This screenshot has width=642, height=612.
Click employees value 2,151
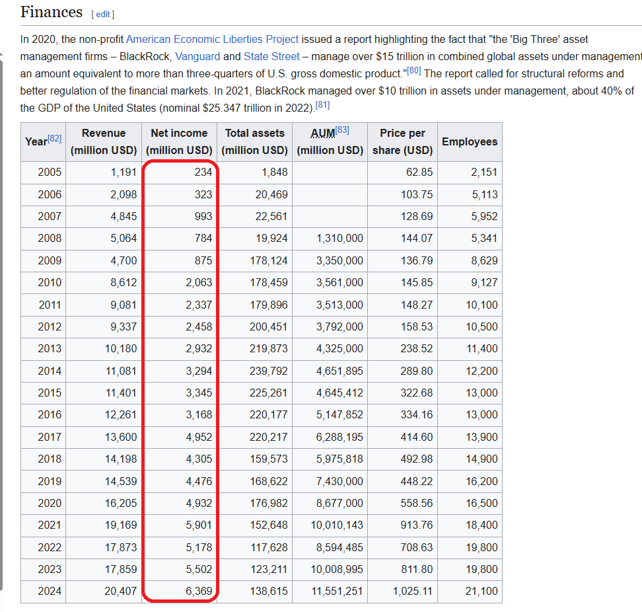pyautogui.click(x=484, y=172)
